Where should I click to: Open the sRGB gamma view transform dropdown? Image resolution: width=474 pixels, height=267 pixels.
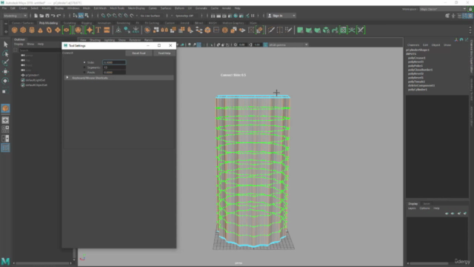[288, 44]
